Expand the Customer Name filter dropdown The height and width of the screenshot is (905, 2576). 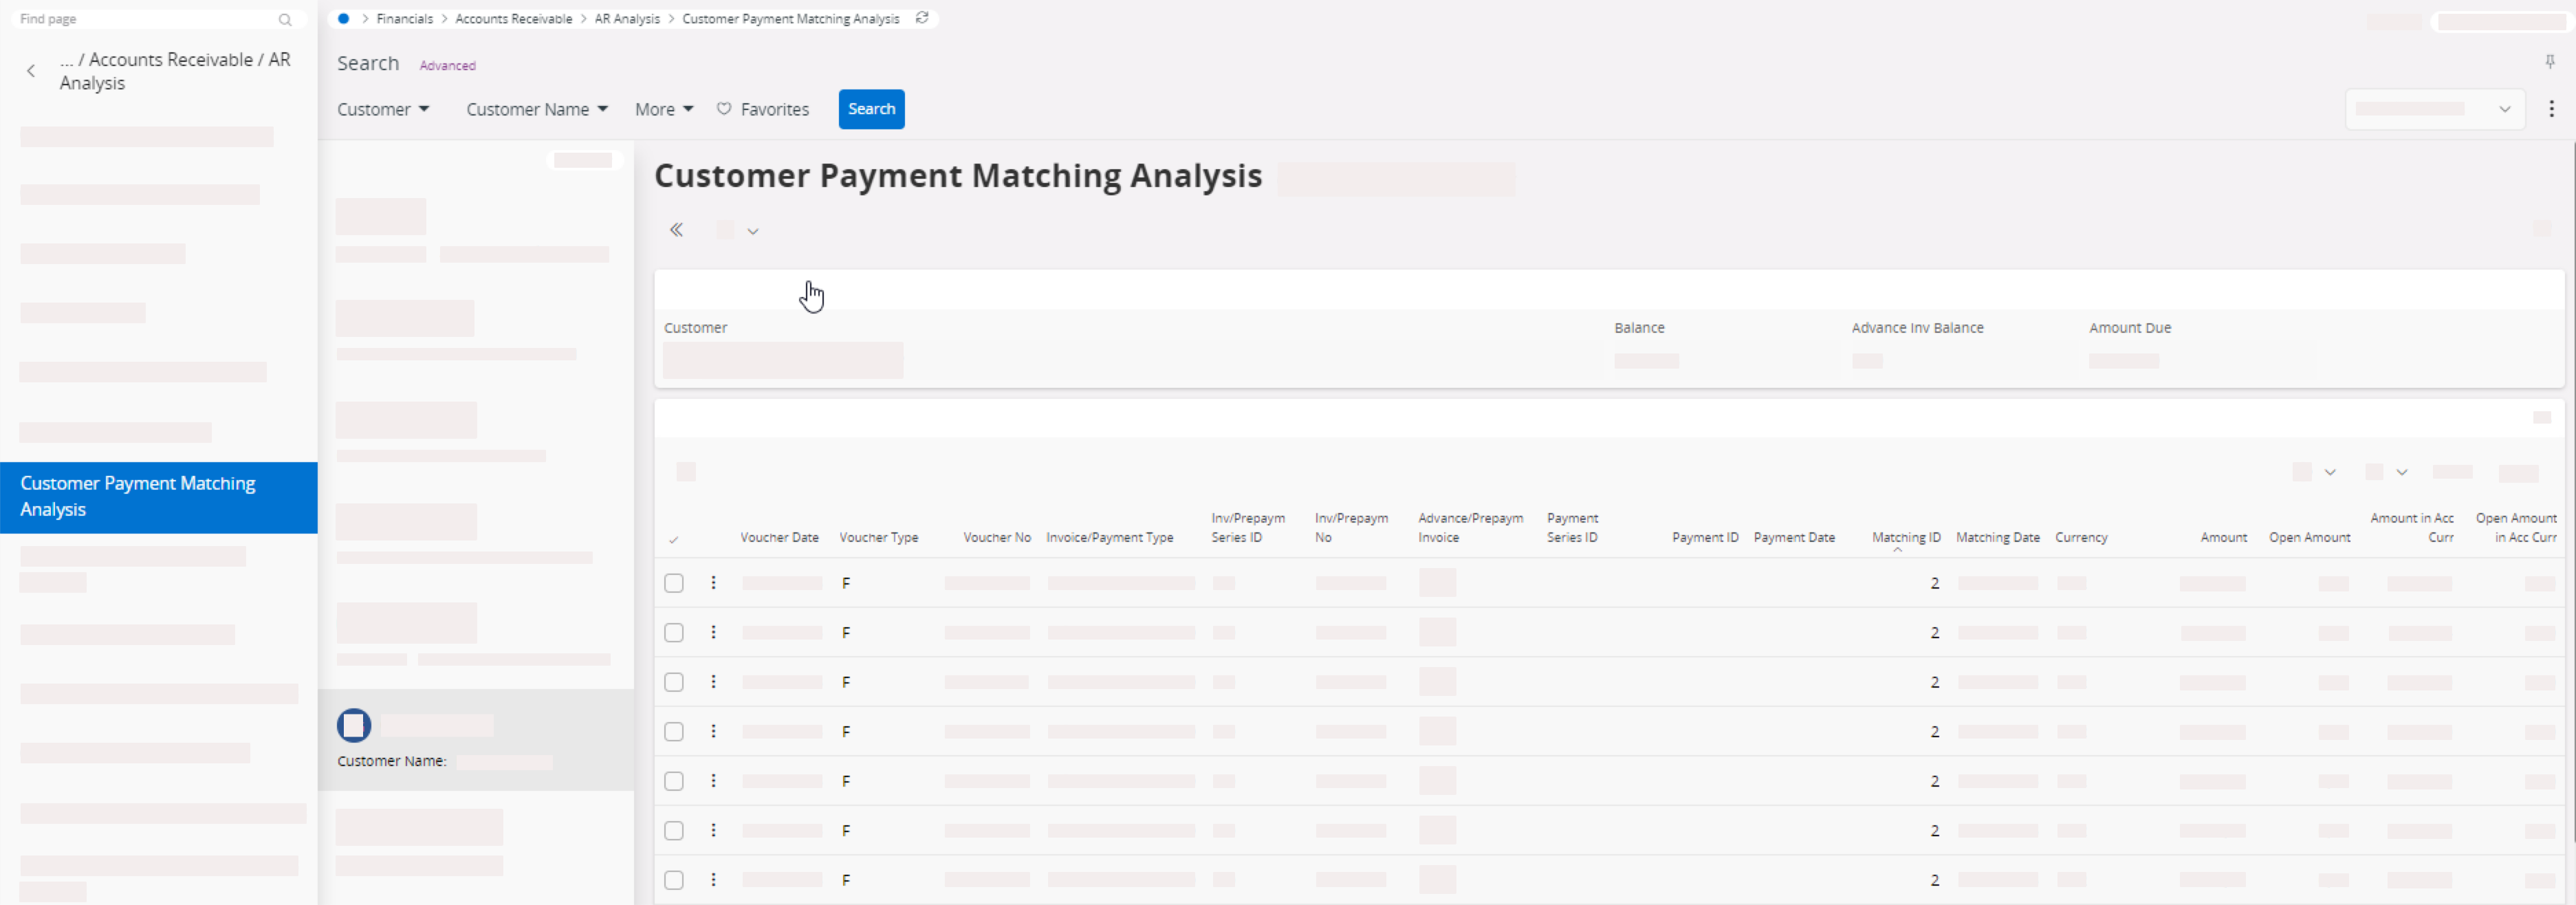pos(536,109)
